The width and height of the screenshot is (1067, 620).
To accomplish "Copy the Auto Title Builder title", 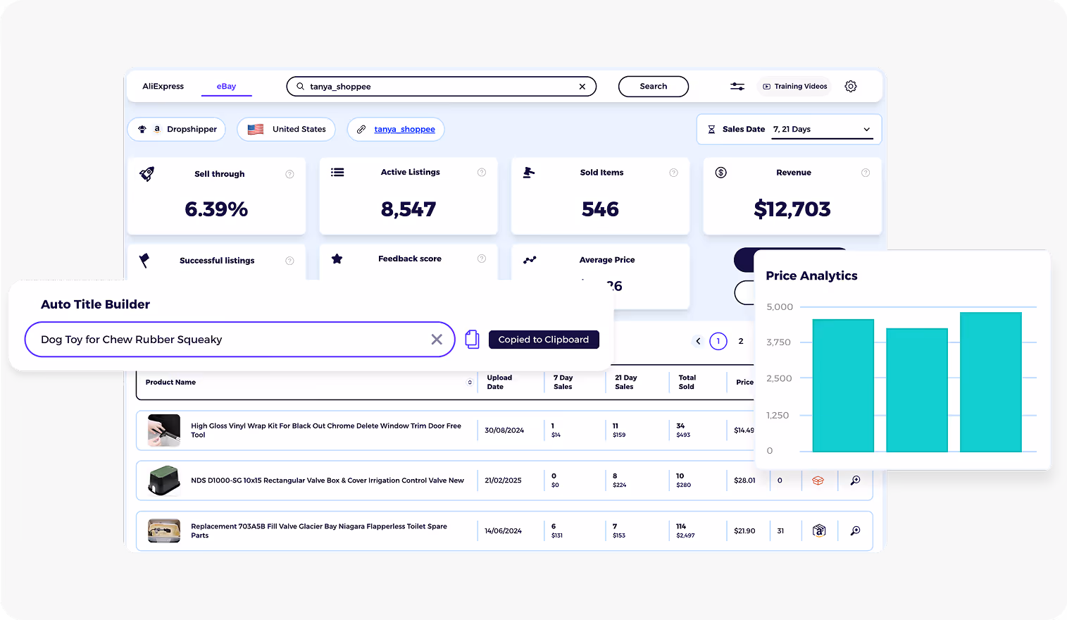I will (x=472, y=340).
